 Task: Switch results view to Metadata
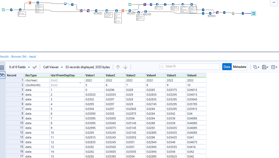click(240, 67)
